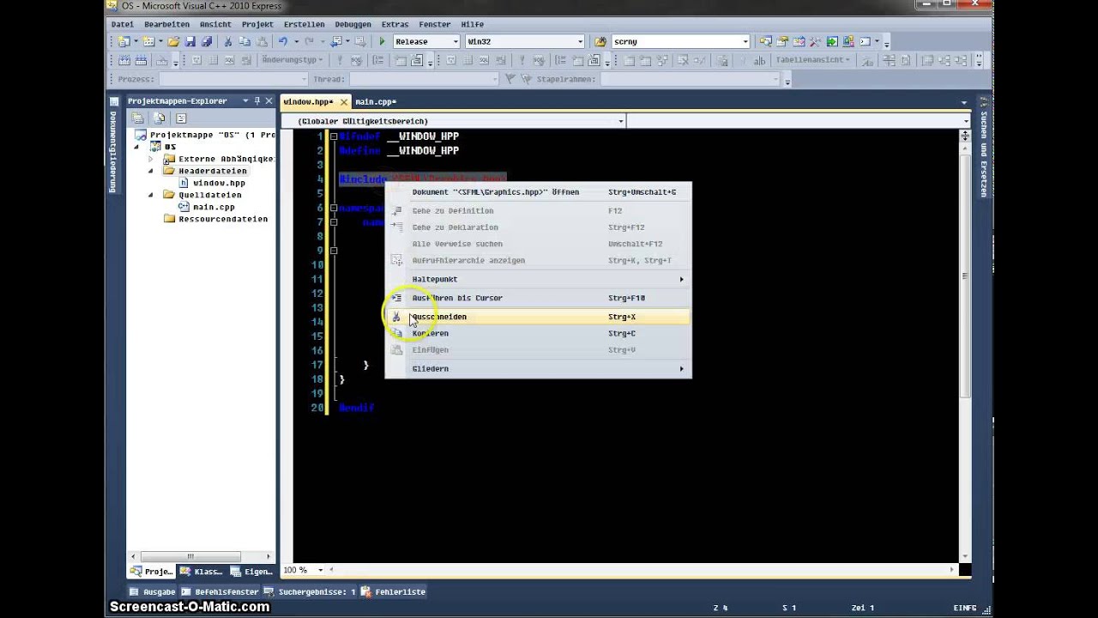Open the Release configuration dropdown
The image size is (1098, 618).
(x=456, y=41)
